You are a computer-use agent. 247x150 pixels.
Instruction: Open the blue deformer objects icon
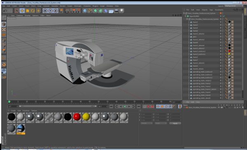106,11
